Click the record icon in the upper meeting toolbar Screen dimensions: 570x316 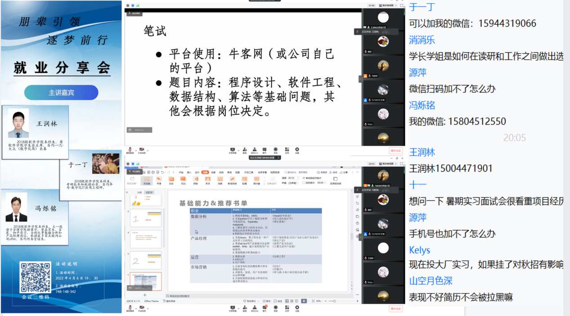(275, 149)
